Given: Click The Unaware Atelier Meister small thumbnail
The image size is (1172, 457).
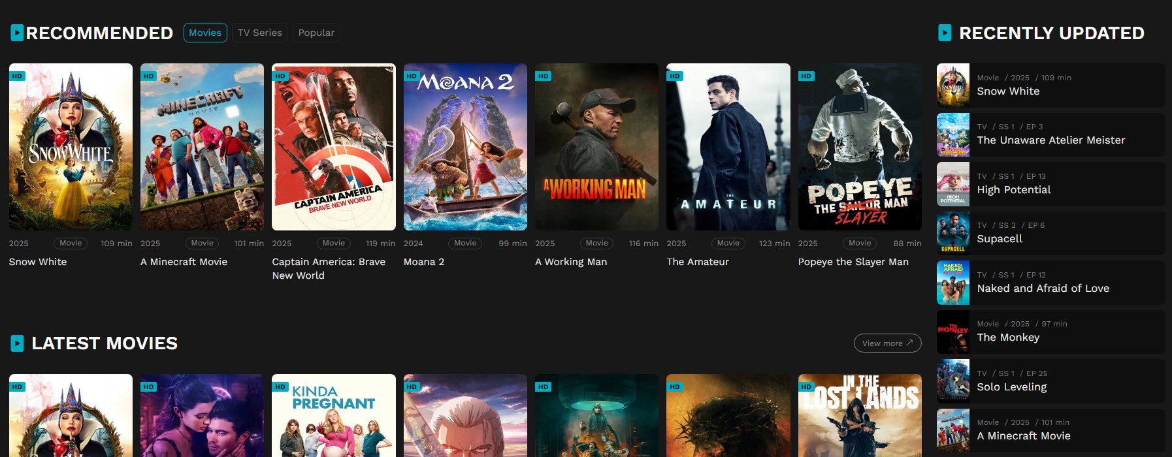Looking at the screenshot, I should point(953,134).
